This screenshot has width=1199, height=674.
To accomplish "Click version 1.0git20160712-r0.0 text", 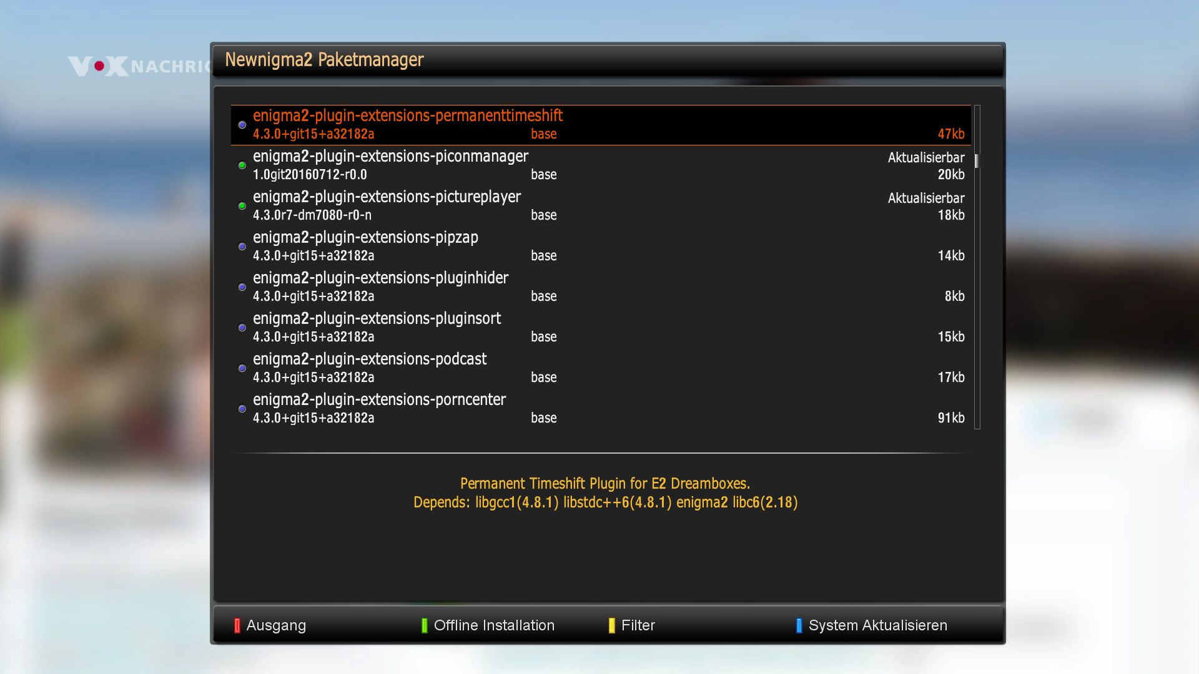I will 310,175.
